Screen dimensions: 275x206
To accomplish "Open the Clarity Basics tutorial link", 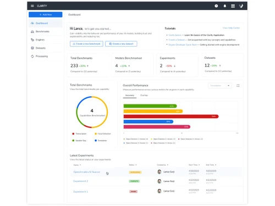I will click(x=175, y=35).
